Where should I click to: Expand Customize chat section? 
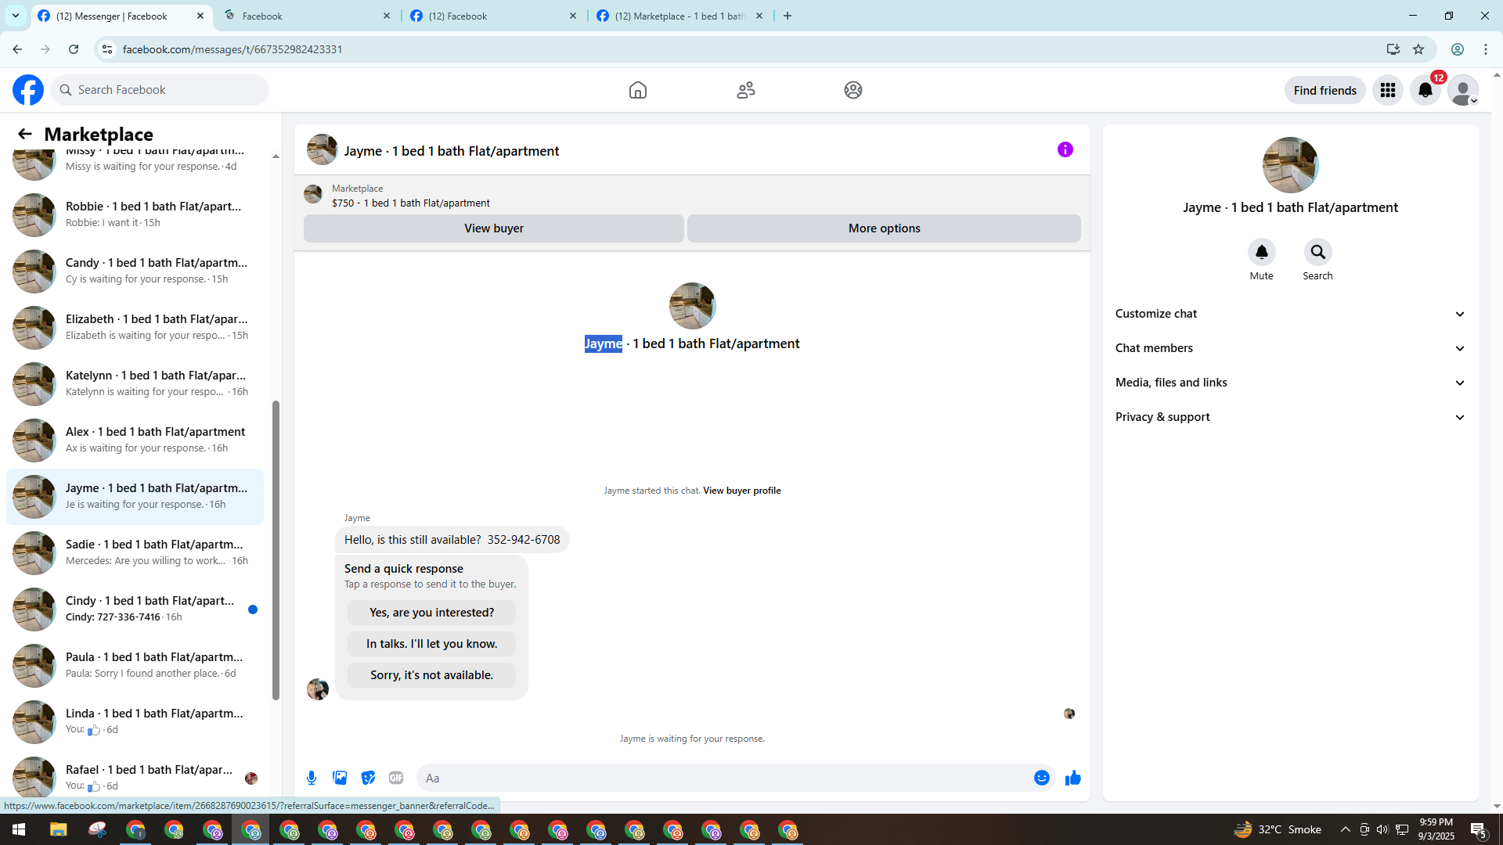pos(1290,314)
